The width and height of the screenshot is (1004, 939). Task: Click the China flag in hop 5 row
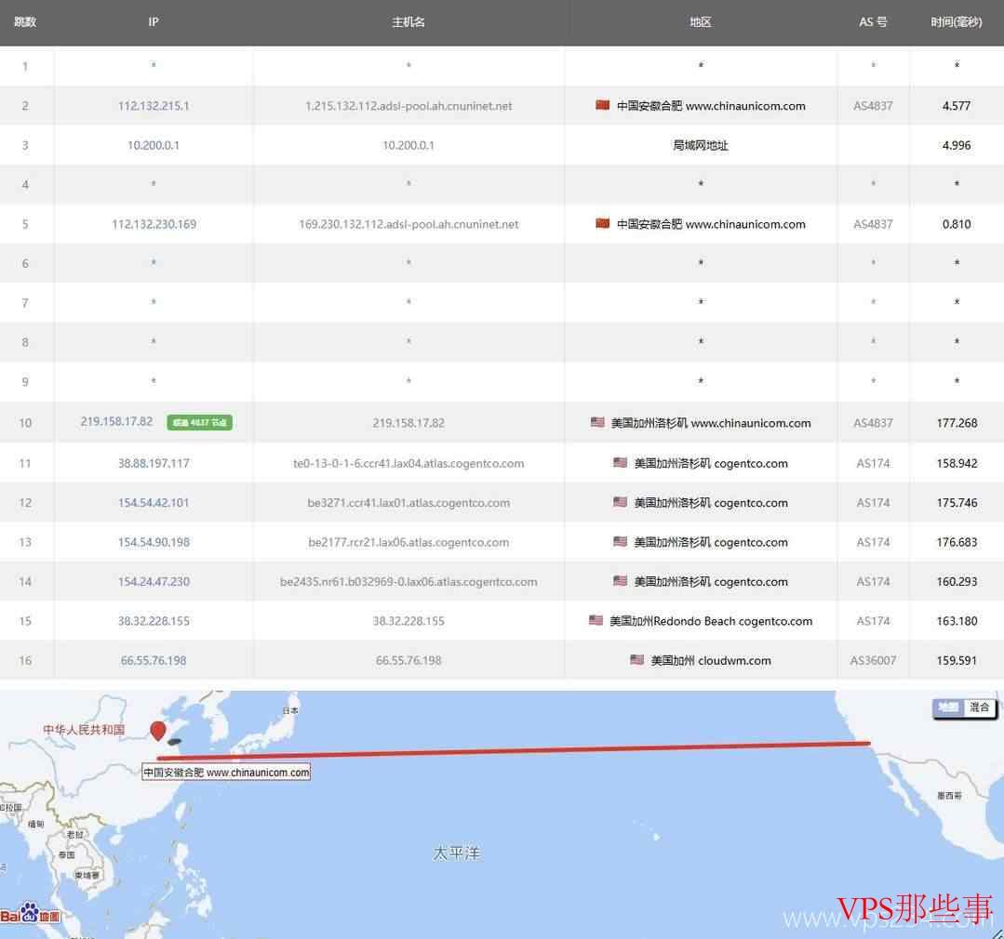tap(602, 223)
